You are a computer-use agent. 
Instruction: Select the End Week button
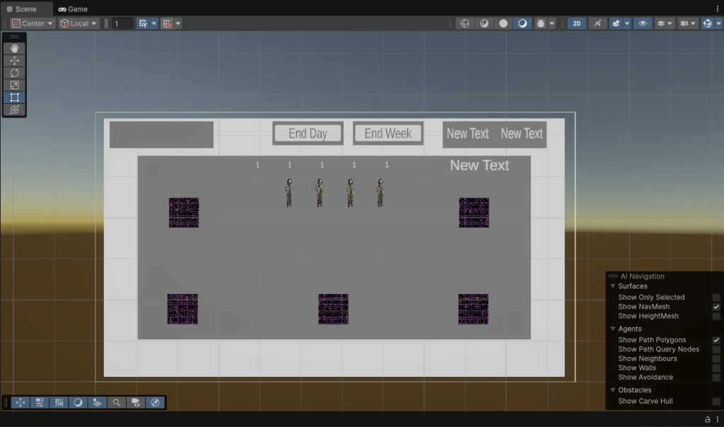pos(388,134)
